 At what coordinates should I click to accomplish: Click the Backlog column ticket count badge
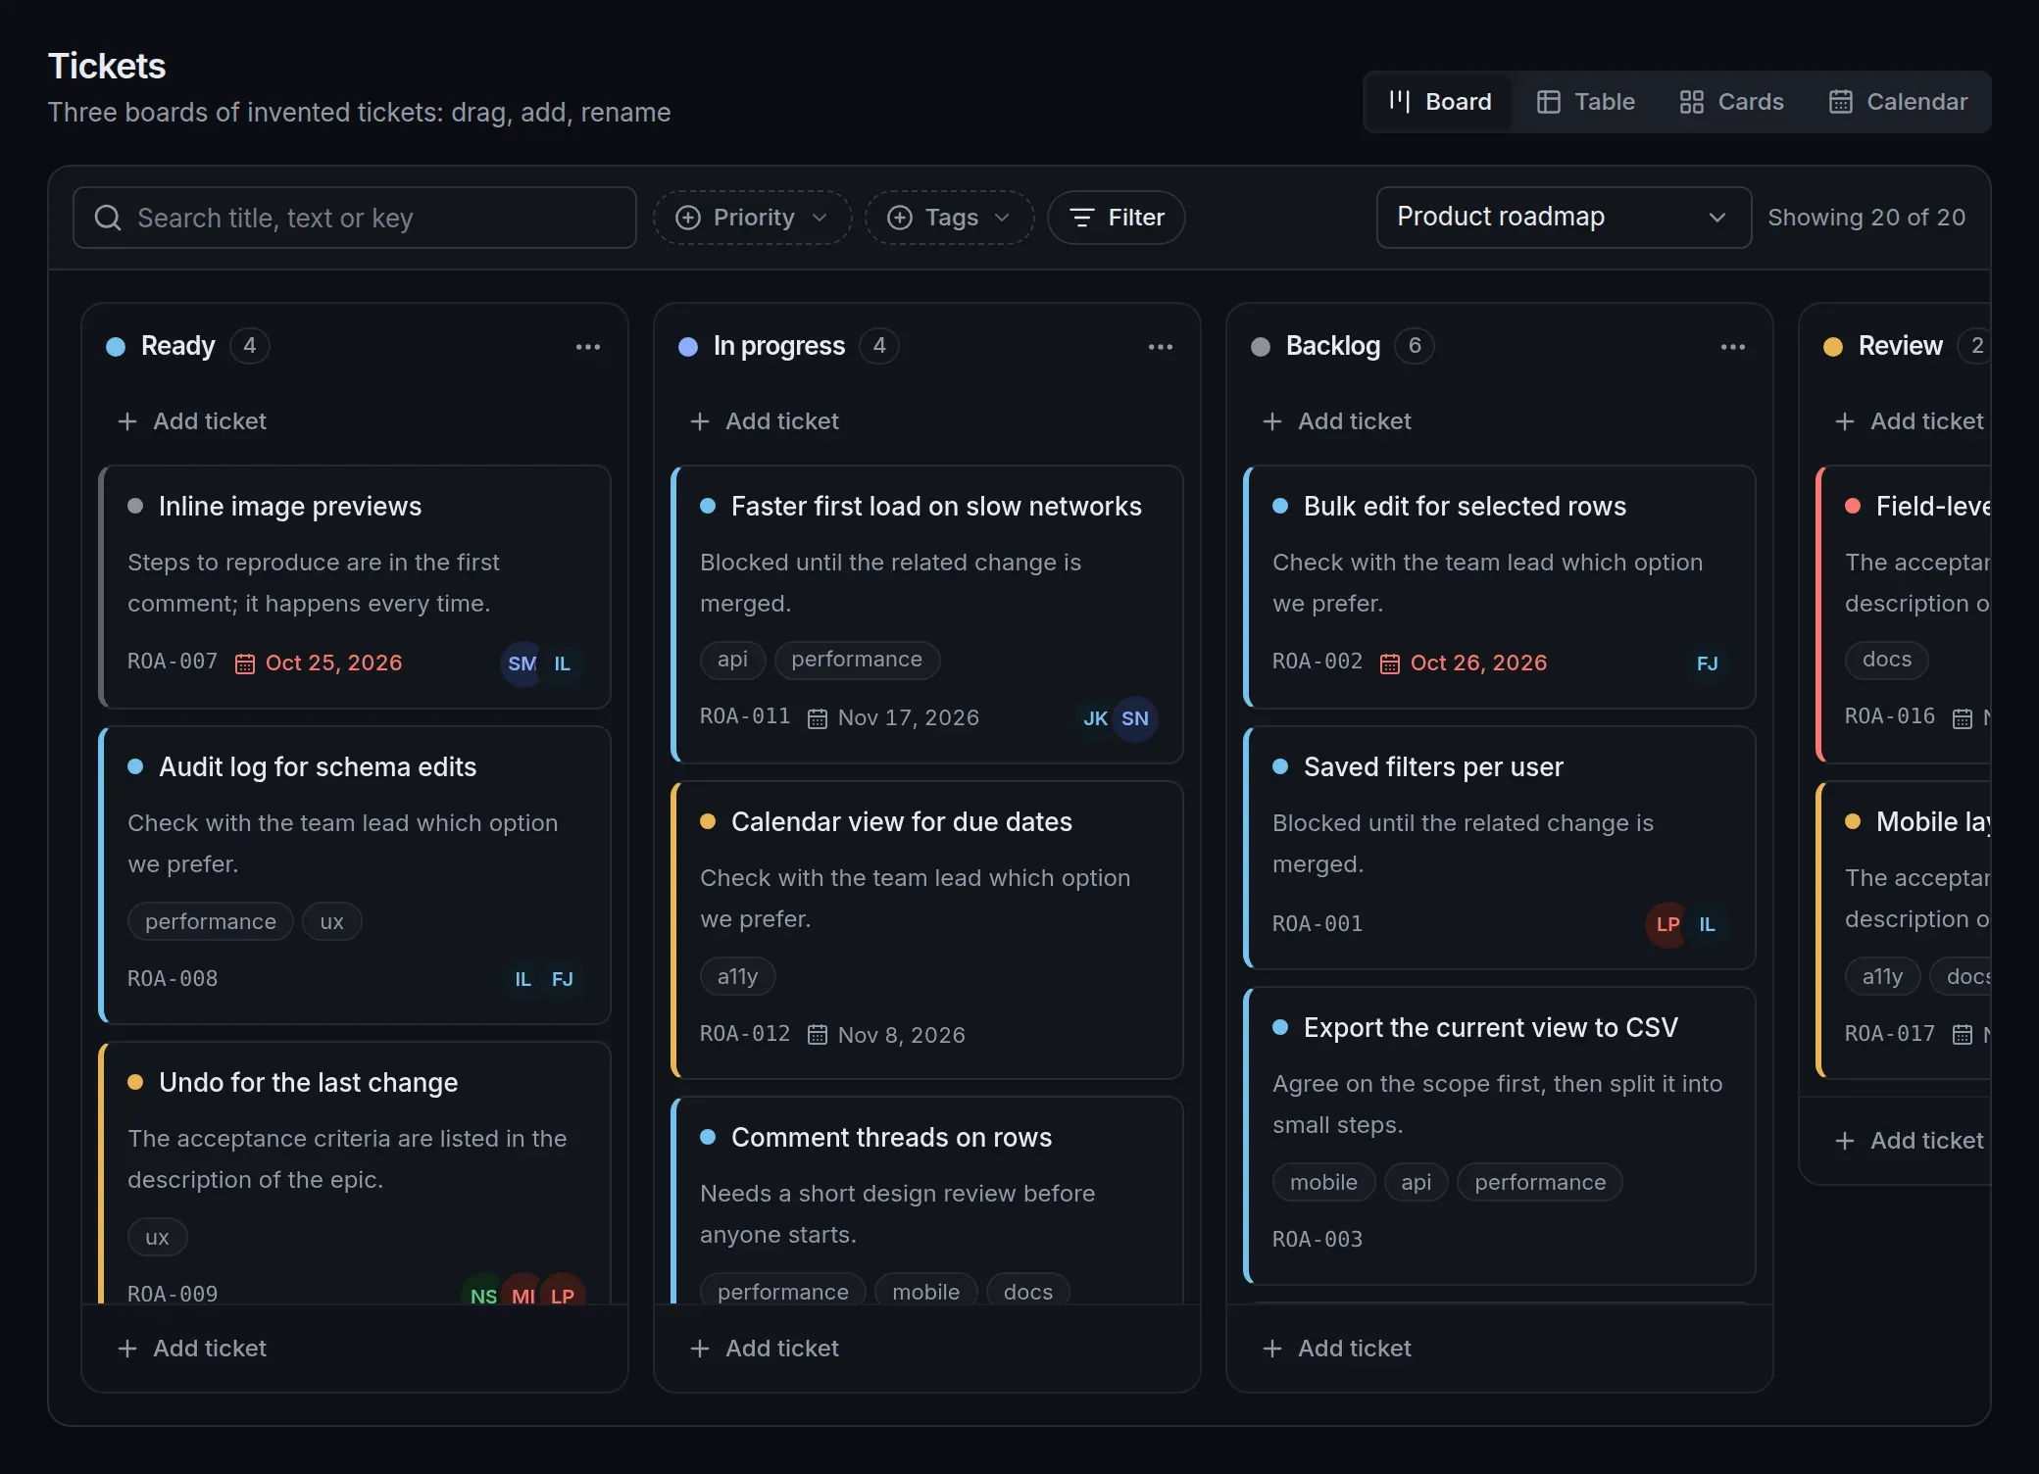pyautogui.click(x=1415, y=346)
